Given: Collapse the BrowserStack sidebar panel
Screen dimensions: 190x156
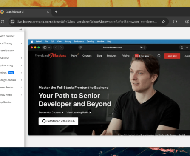Looking at the screenshot, I should (x=20, y=29).
